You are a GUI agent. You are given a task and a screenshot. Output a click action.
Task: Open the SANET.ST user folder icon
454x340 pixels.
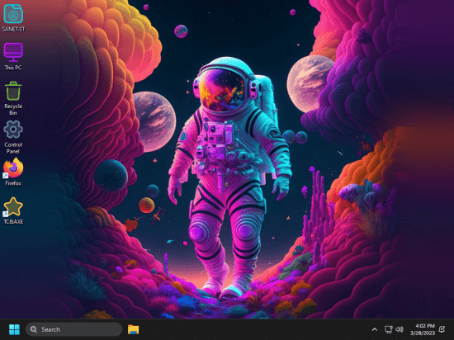(x=13, y=18)
